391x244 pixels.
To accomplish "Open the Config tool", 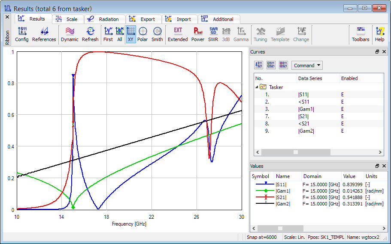I will point(21,34).
